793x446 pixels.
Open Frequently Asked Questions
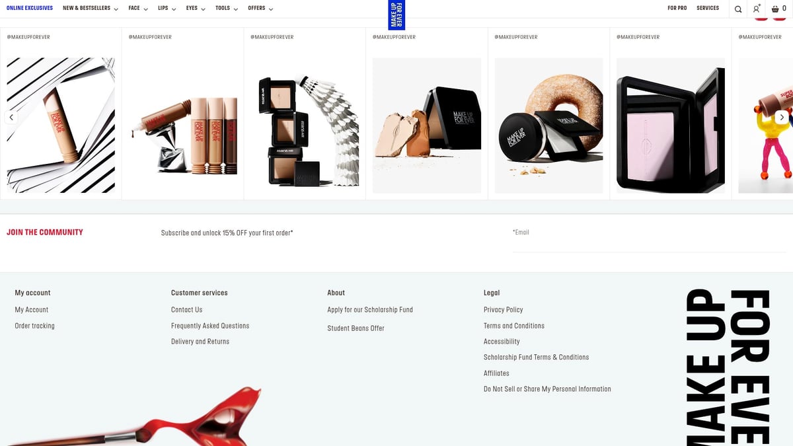pos(210,325)
